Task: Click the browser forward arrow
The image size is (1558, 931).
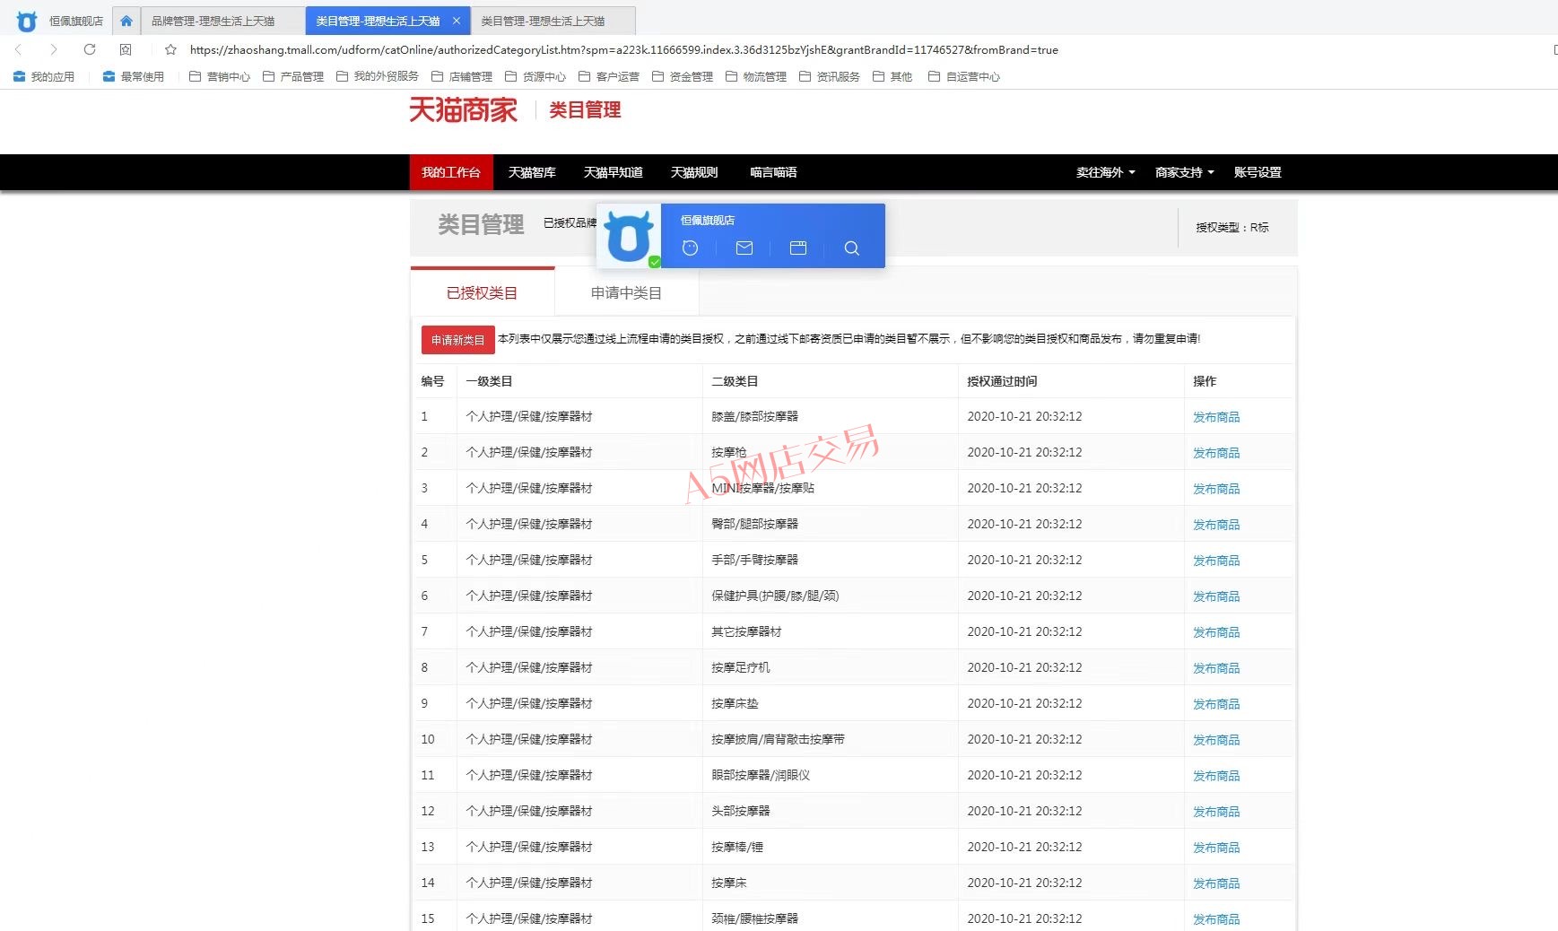Action: point(54,49)
